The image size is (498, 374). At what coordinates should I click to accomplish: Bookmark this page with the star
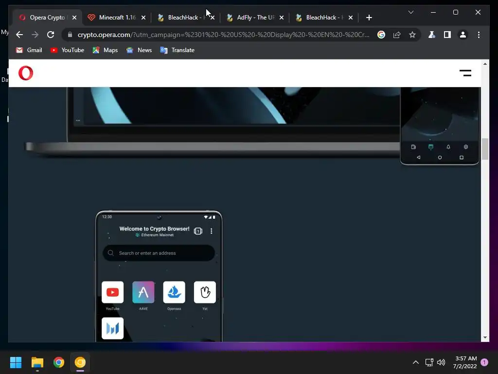(412, 35)
